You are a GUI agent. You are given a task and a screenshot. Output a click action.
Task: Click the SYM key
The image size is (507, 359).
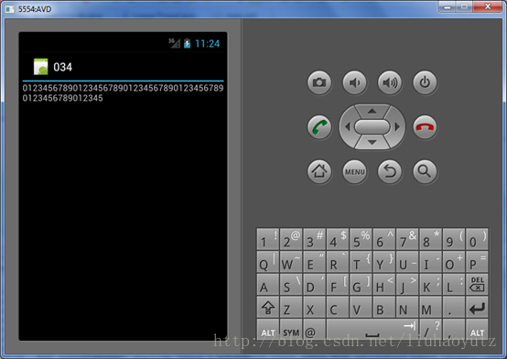[291, 329]
